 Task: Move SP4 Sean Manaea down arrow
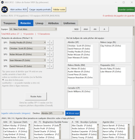click(51, 60)
